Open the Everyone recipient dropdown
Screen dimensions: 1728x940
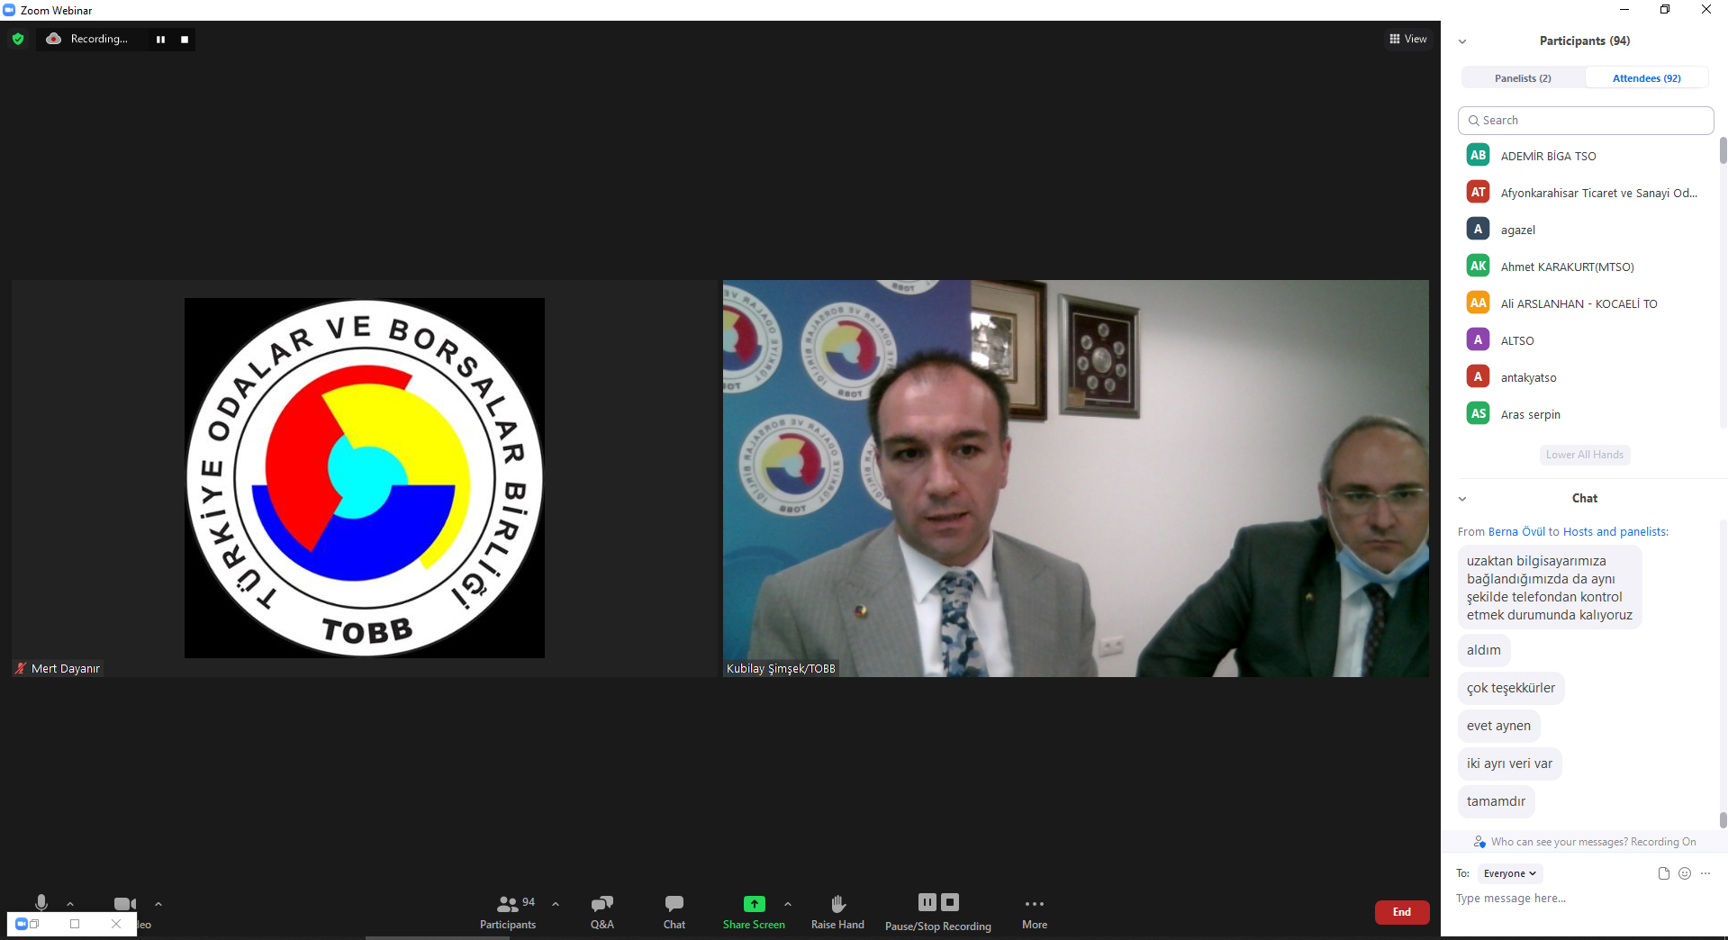tap(1510, 873)
